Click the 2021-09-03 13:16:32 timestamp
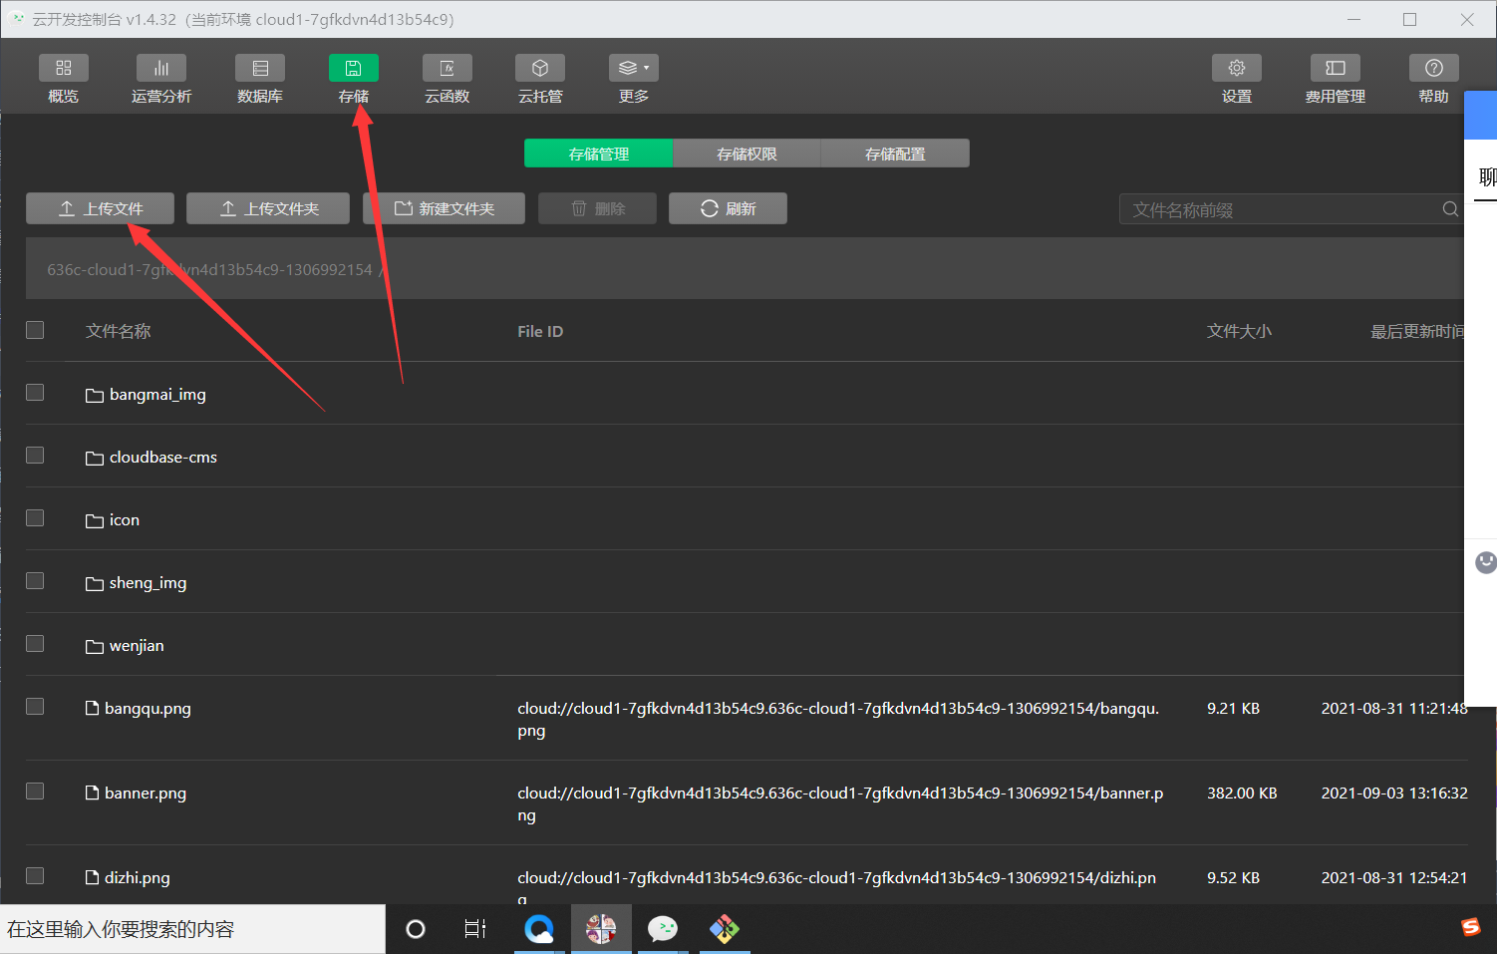 pyautogui.click(x=1394, y=794)
